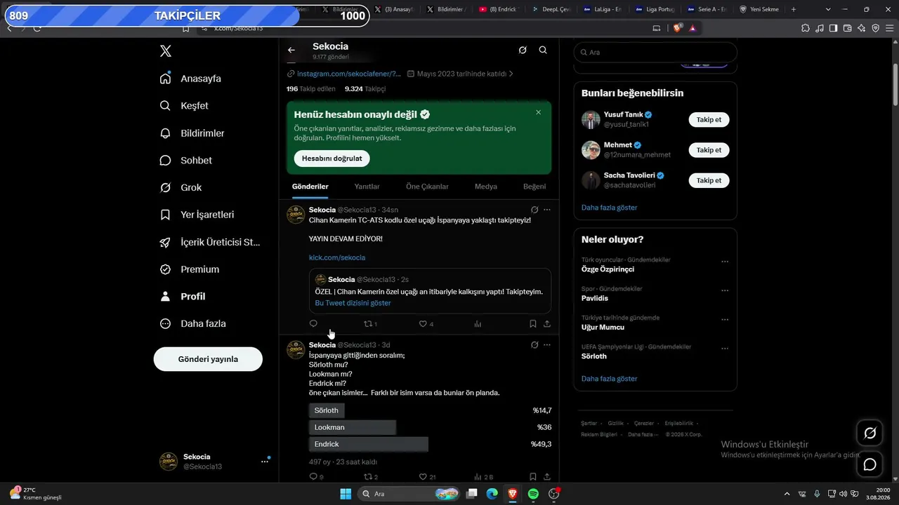
Task: Click the Lookman poll result bar
Action: (353, 427)
